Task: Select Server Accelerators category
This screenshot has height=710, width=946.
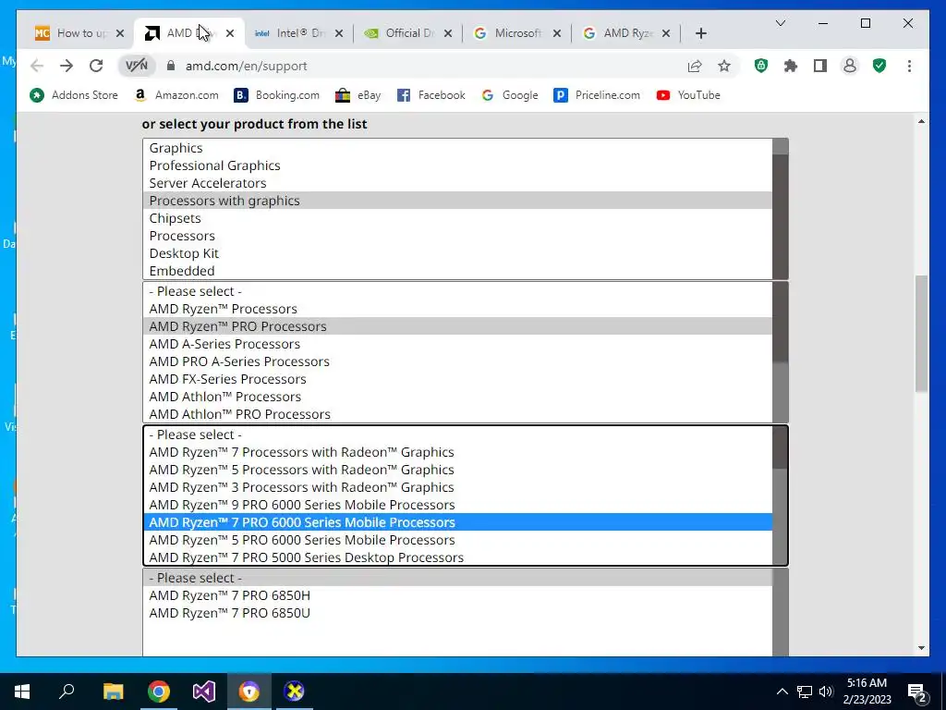Action: pos(457,183)
